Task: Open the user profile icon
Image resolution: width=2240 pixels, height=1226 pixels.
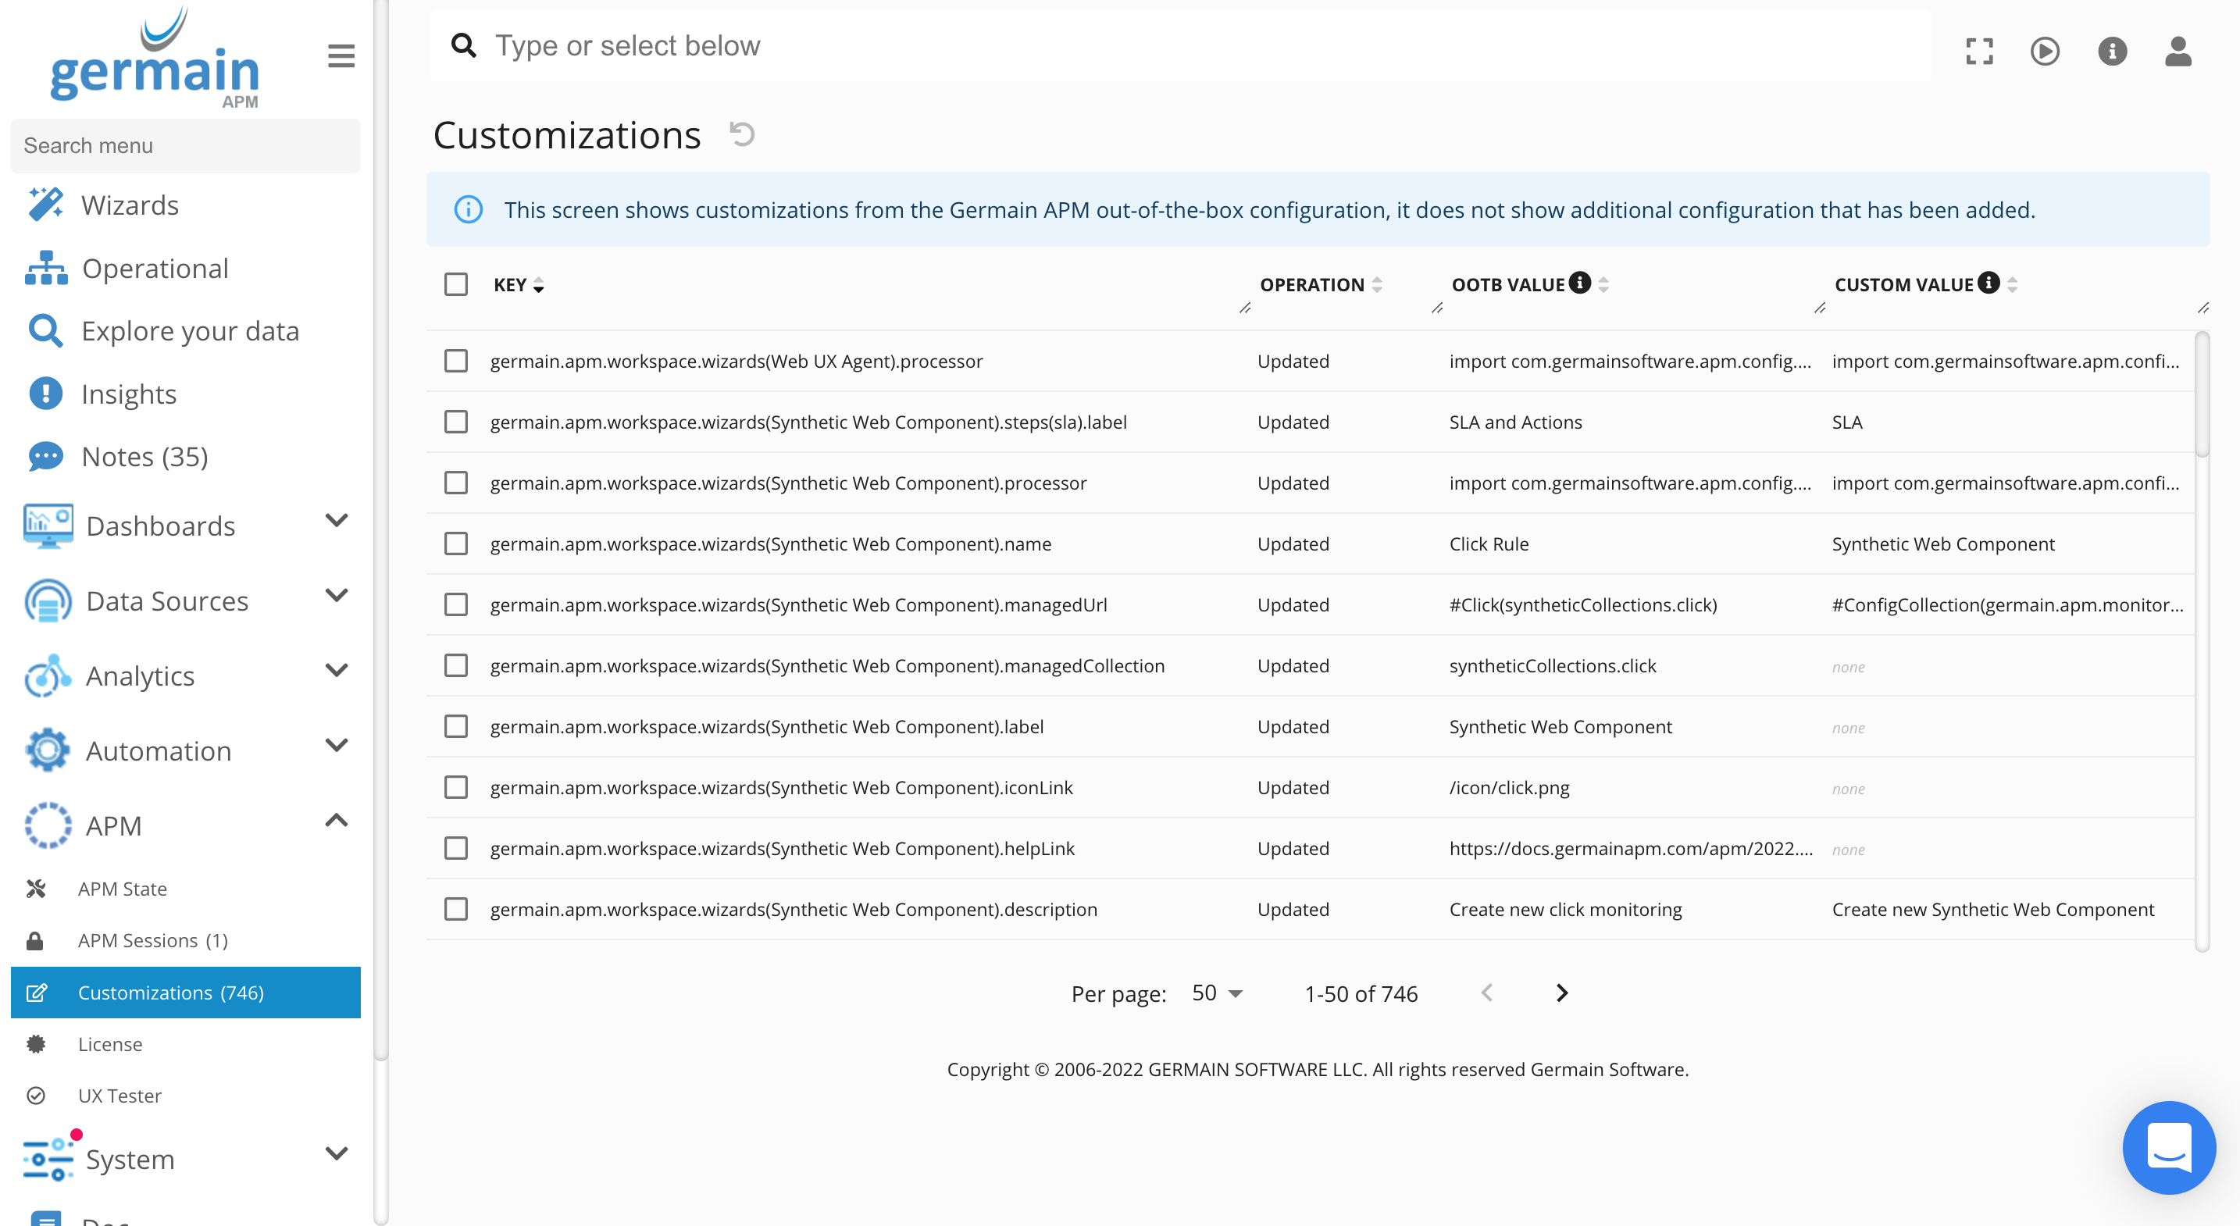Action: coord(2178,51)
